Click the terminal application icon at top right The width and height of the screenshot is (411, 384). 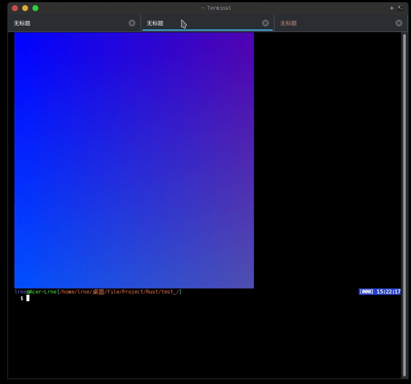point(400,8)
